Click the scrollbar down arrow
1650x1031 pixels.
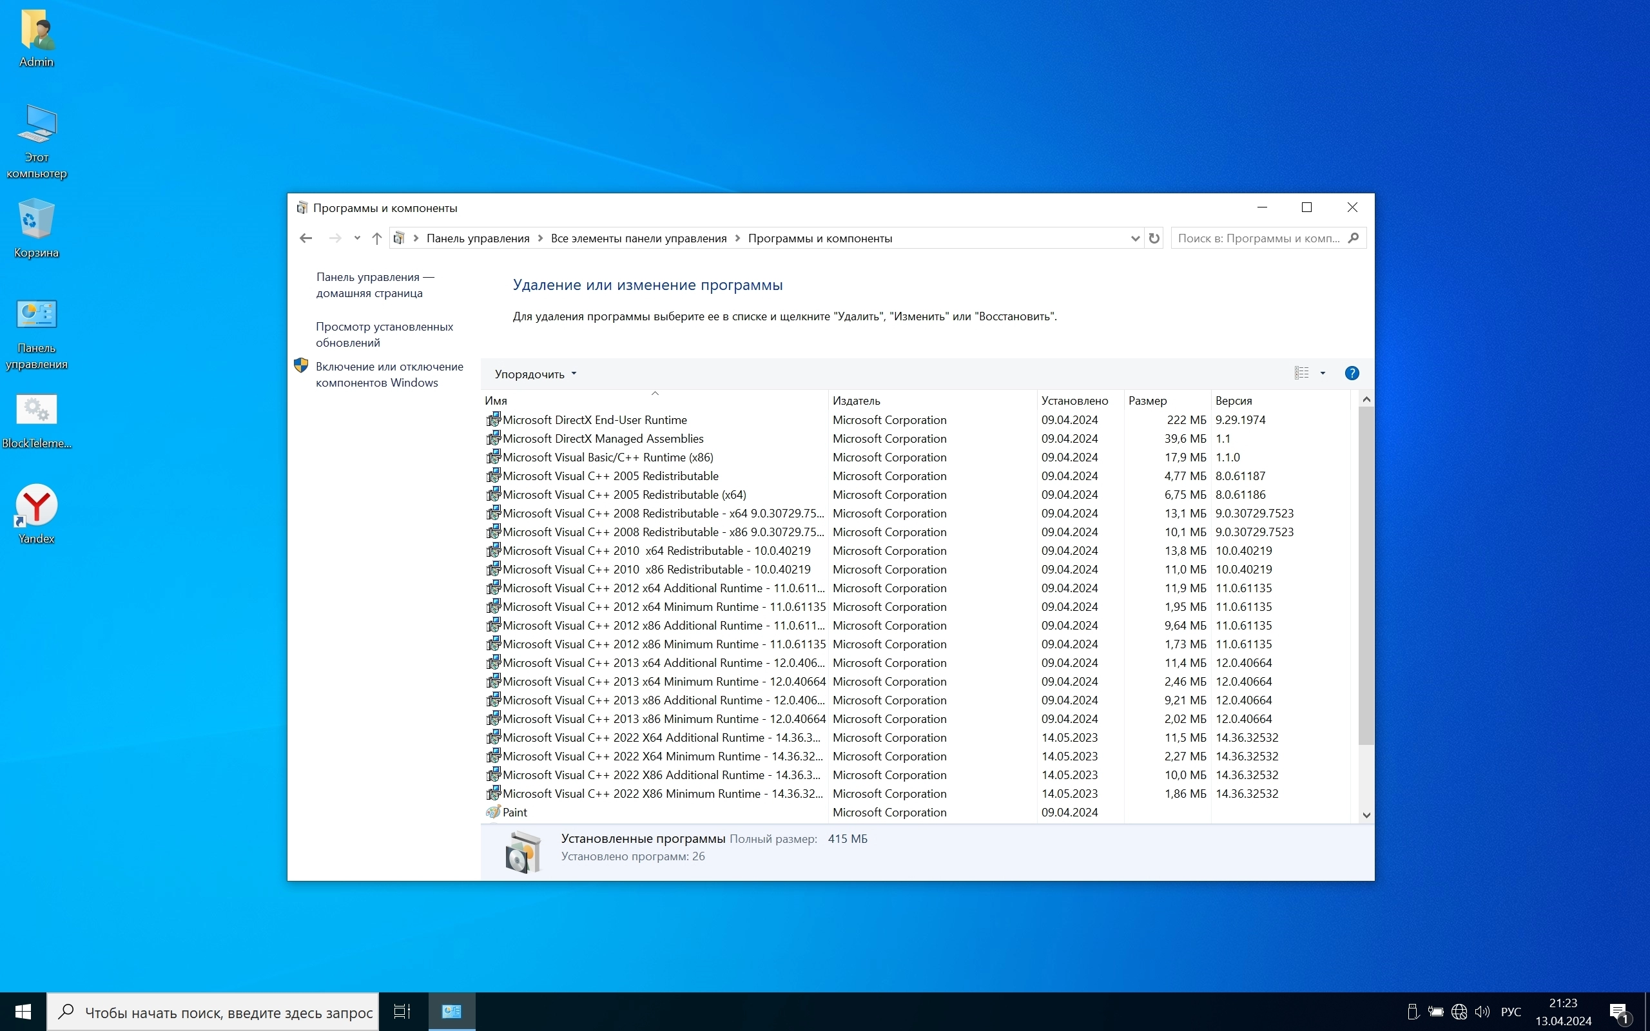(1366, 815)
